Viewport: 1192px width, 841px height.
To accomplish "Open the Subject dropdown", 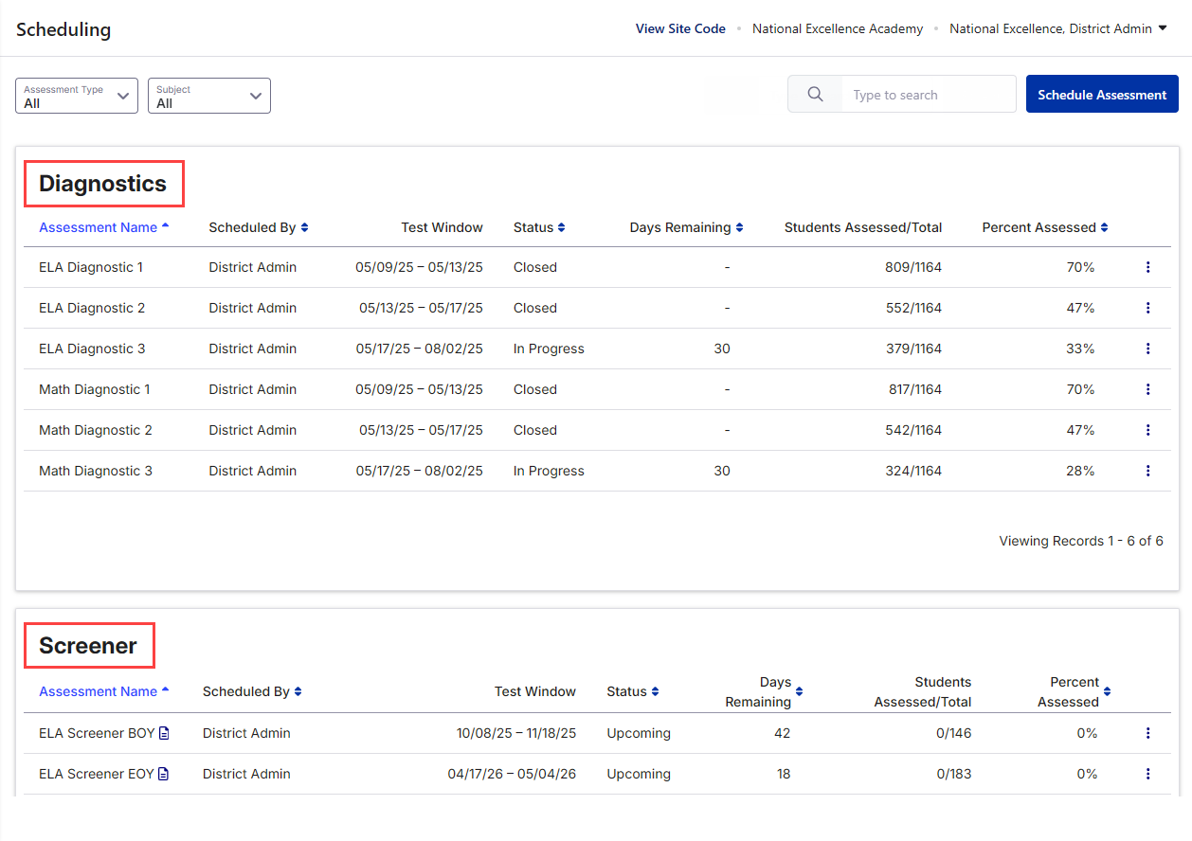I will pos(209,96).
